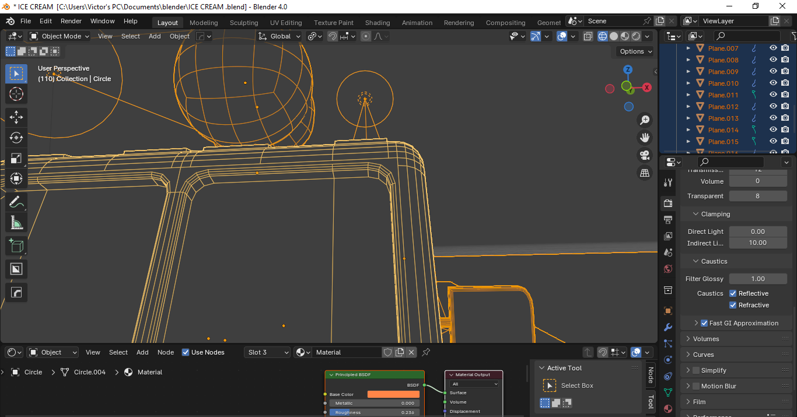Open the Material properties tab icon

point(669,409)
